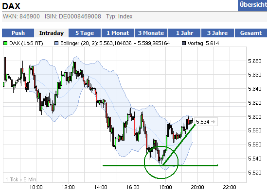The width and height of the screenshot is (267, 192).
Task: Click the Typ: Index text
Action: [119, 16]
